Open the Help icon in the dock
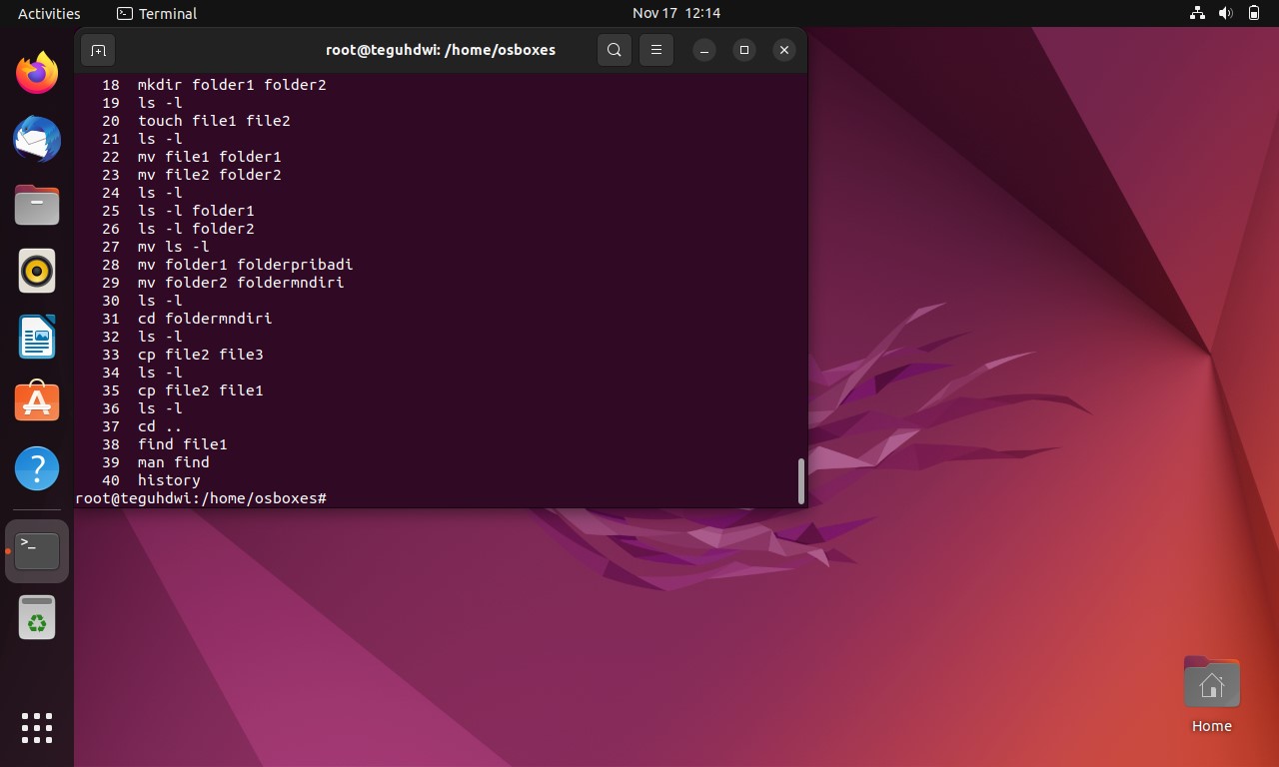The width and height of the screenshot is (1279, 767). point(37,468)
